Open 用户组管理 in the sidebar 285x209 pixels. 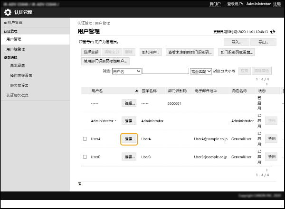(x=16, y=49)
